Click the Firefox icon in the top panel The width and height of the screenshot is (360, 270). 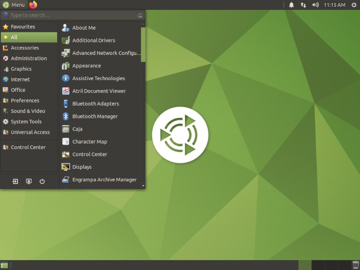tap(33, 5)
